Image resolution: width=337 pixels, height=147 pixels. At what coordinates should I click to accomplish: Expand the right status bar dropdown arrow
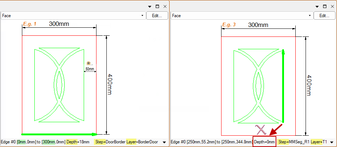click(x=332, y=142)
